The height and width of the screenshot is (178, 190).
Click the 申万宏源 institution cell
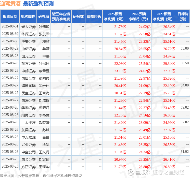pyautogui.click(x=29, y=137)
